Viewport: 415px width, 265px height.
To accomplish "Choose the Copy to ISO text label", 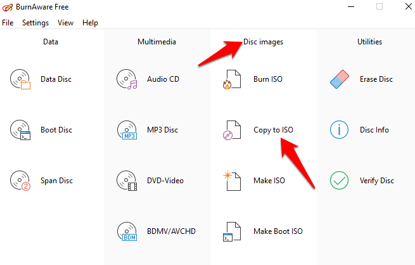I will [274, 130].
